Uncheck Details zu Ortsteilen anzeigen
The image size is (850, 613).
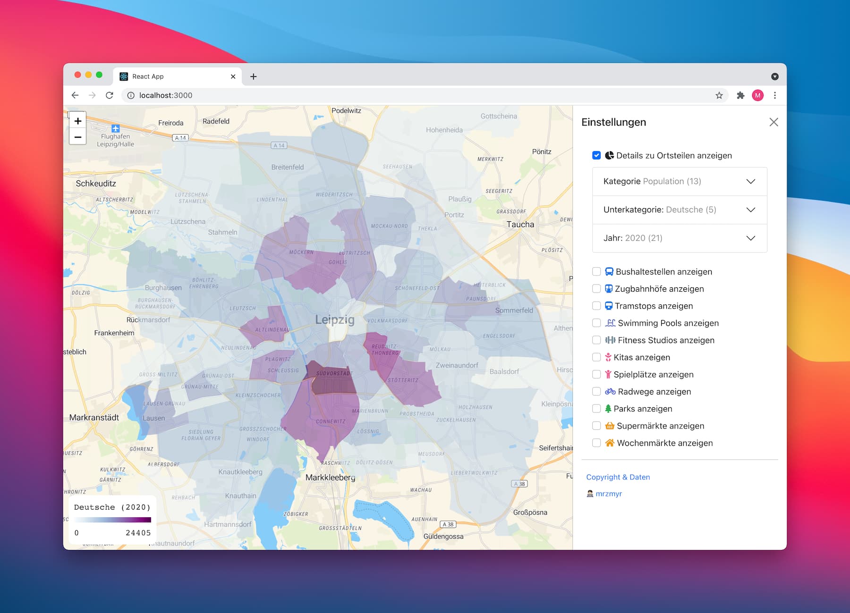[x=596, y=155]
